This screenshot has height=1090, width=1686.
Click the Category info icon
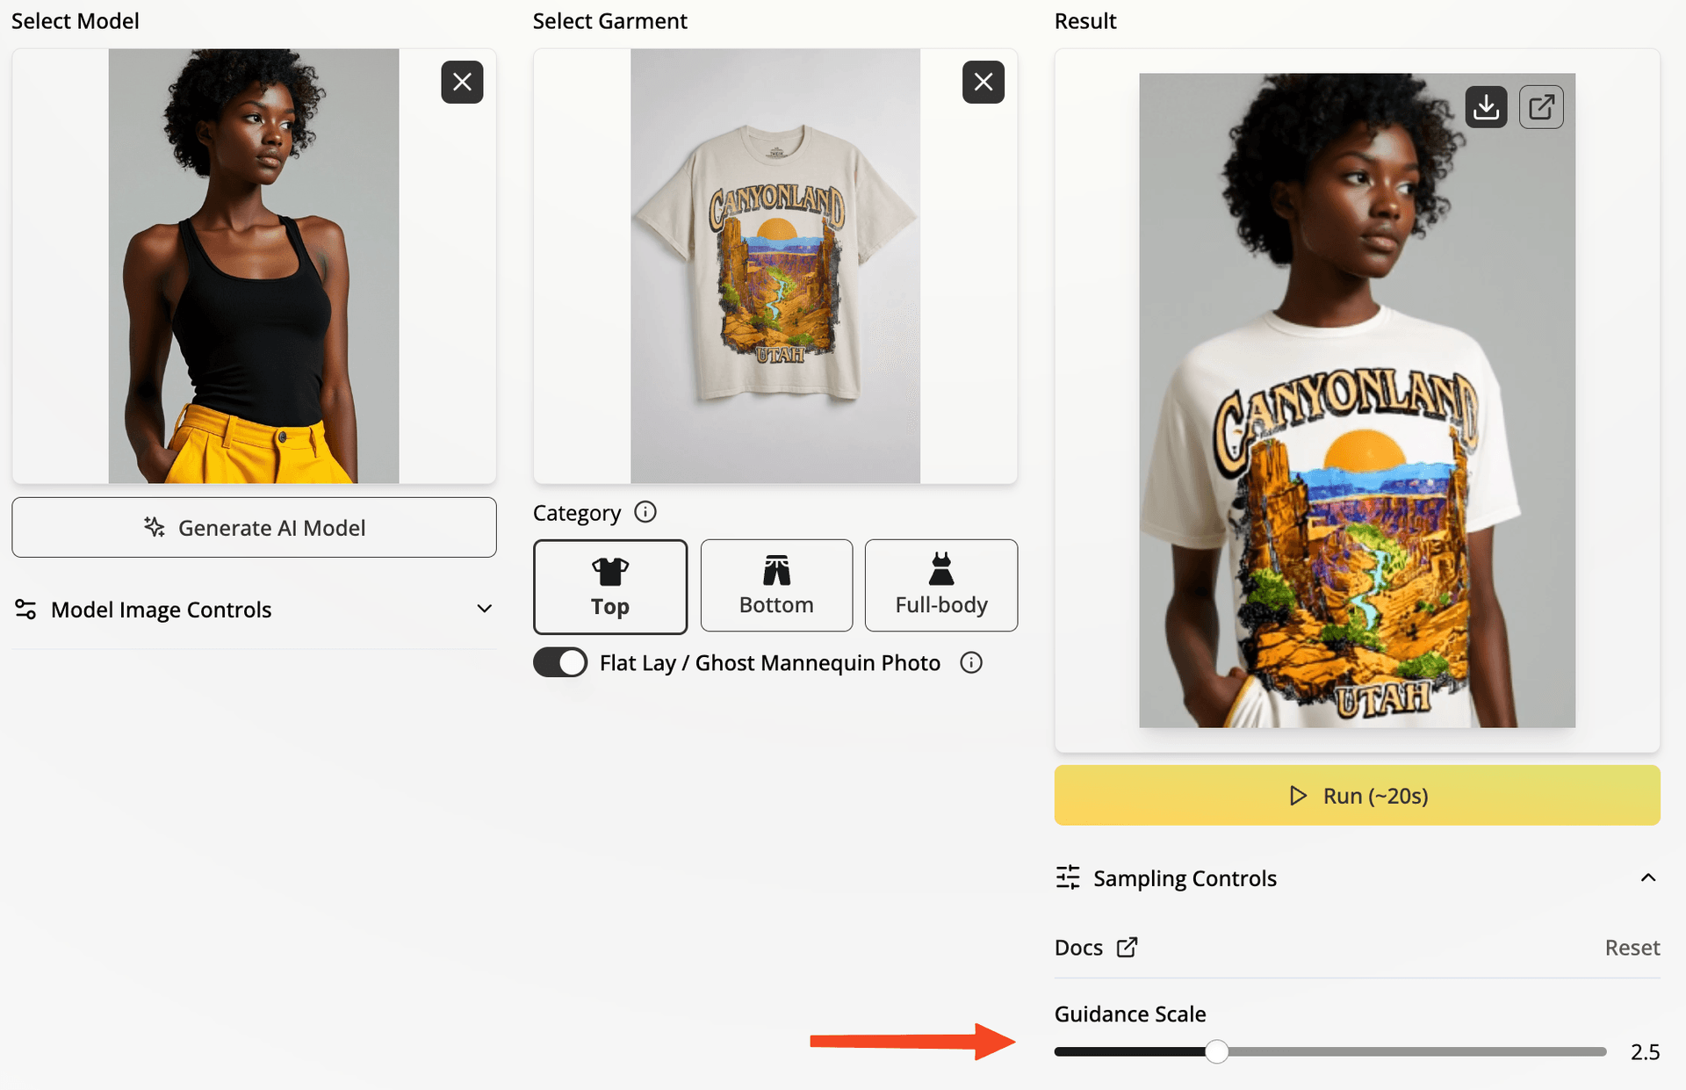pos(645,512)
